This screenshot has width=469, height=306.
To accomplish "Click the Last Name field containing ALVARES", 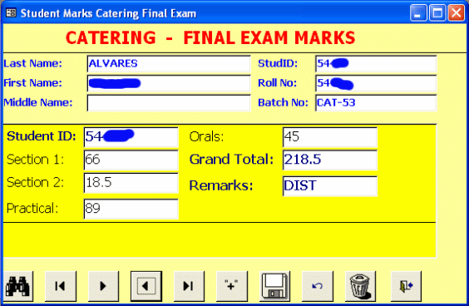I will pos(169,63).
